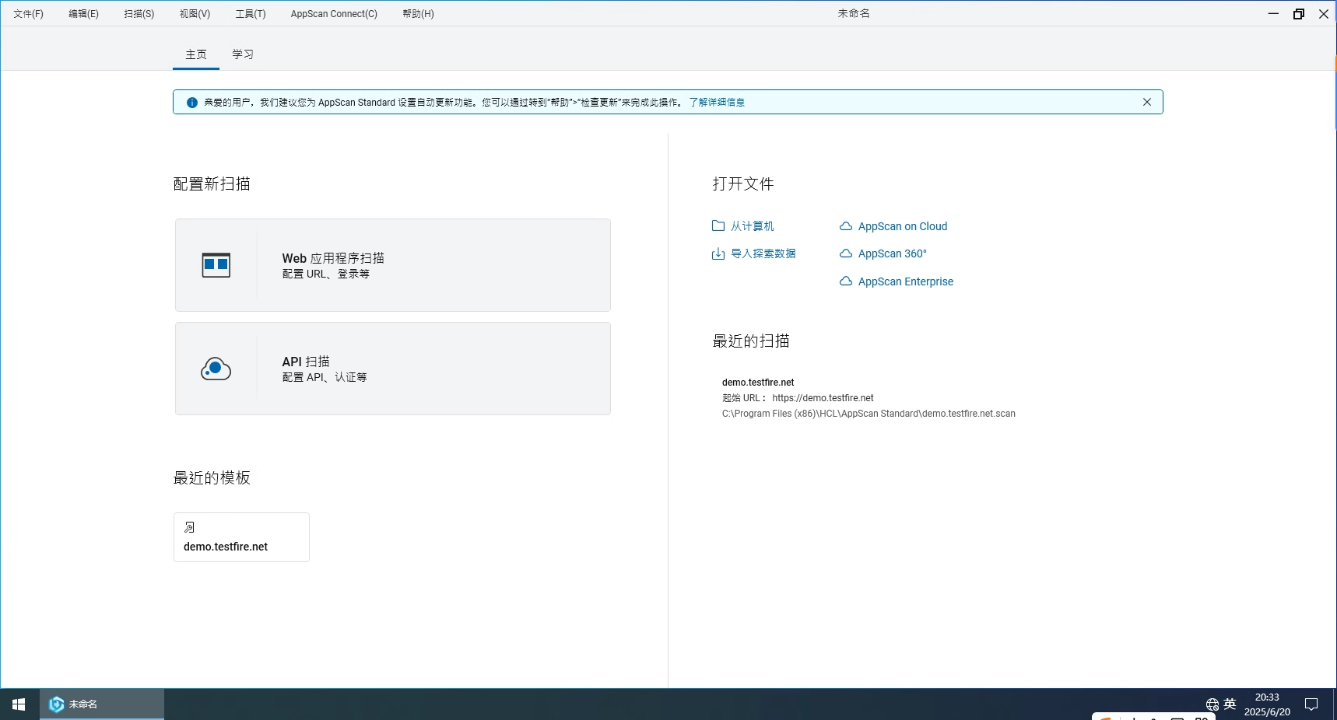Click cloud icon beside AppScan 360°

point(846,253)
